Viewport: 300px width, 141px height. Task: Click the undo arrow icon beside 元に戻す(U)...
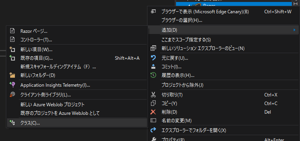click(153, 58)
